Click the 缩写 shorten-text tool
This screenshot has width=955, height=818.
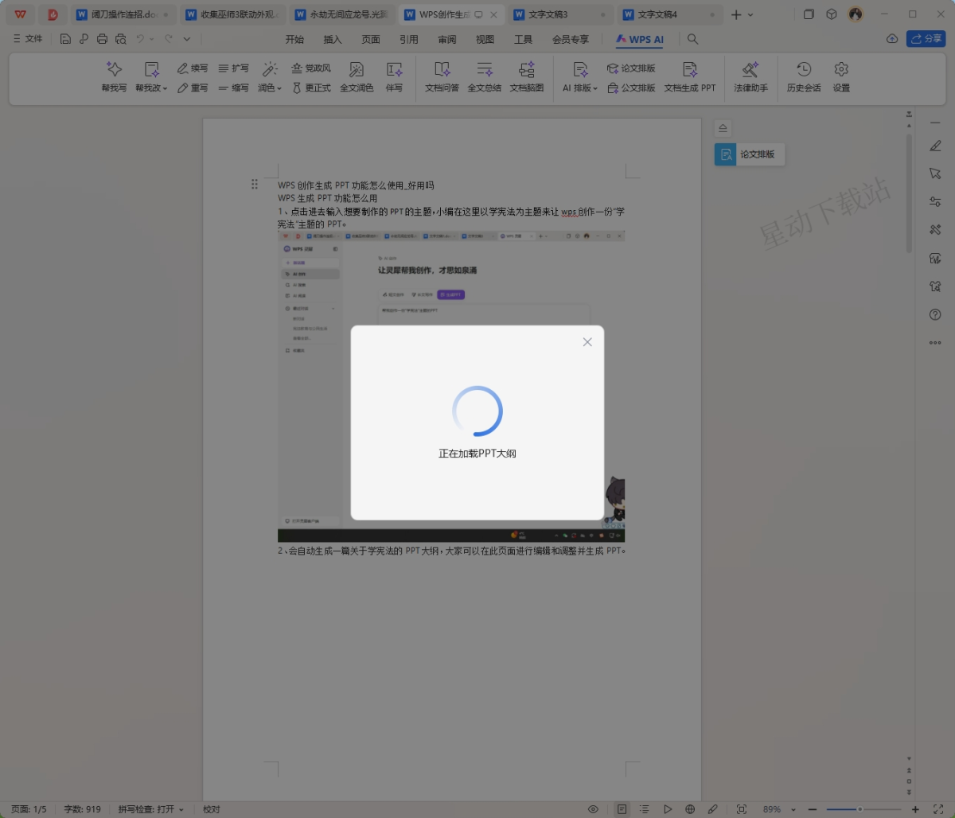[x=233, y=88]
